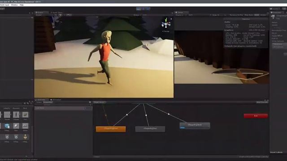The width and height of the screenshot is (287, 161).
Task: Open the scene effects dropdown
Action: [69, 15]
